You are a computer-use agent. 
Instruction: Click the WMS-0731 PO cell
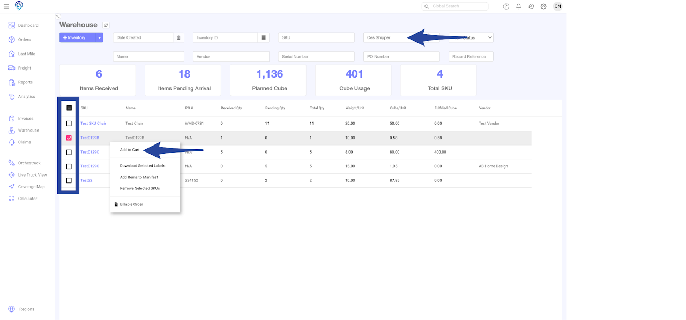click(x=194, y=124)
